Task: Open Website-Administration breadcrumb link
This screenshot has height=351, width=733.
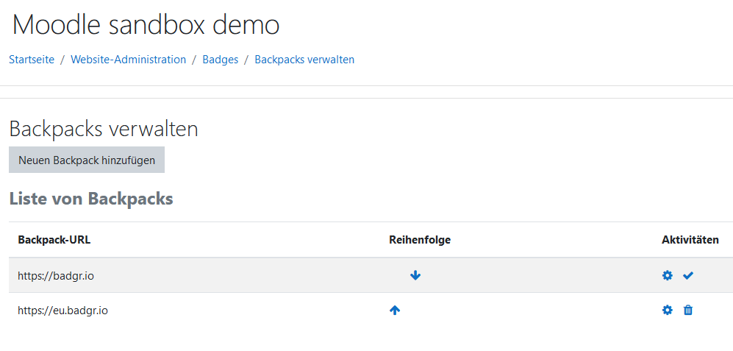Action: coord(129,60)
